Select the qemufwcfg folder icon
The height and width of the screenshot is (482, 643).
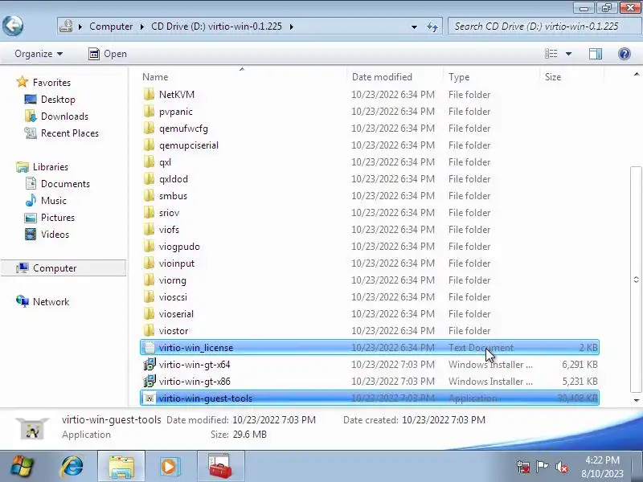point(149,128)
